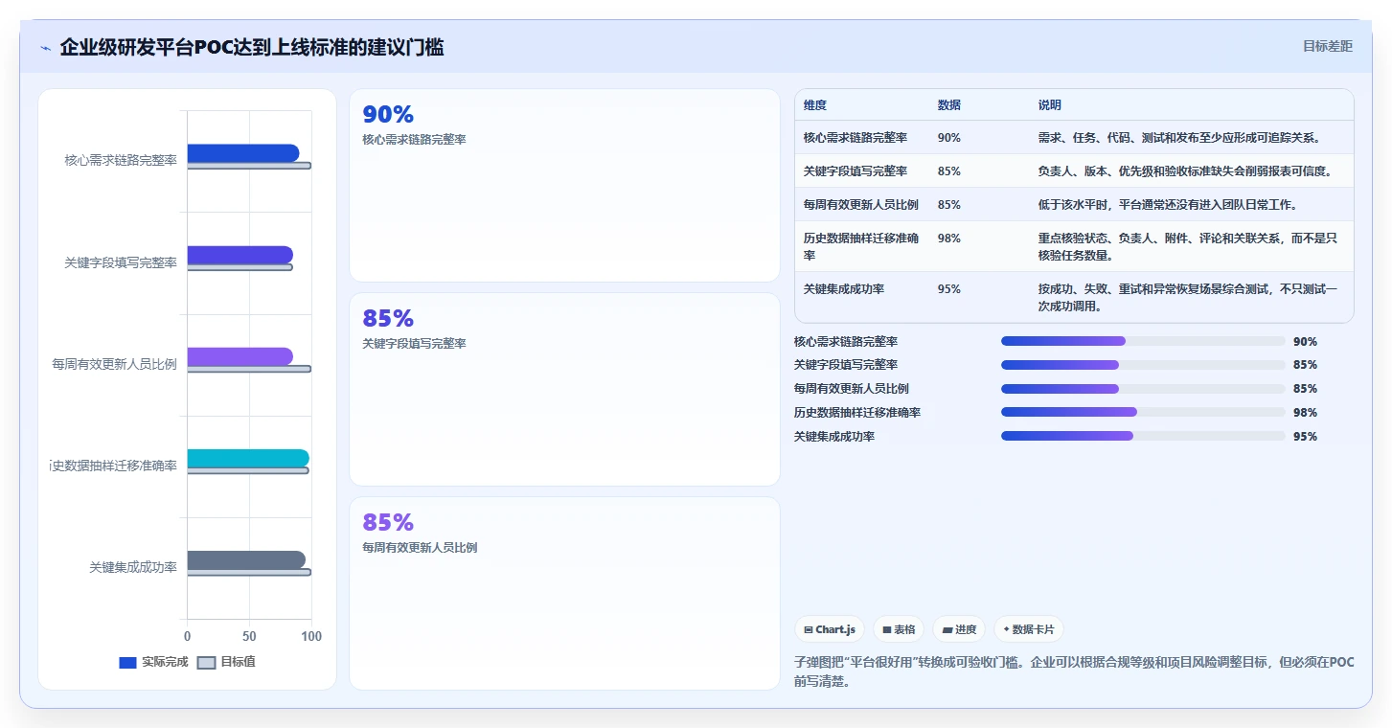The width and height of the screenshot is (1392, 728).
Task: Open the 85% 每周有效更新人员比例 data card
Action: tap(564, 593)
